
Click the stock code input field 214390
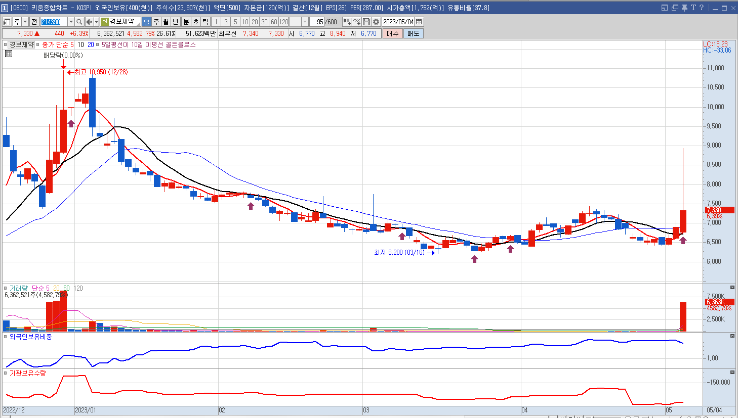coord(54,22)
